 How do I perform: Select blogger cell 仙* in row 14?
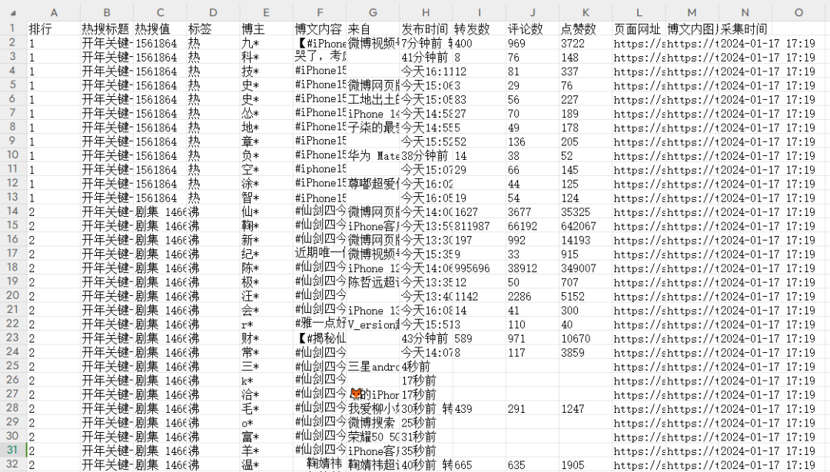266,212
